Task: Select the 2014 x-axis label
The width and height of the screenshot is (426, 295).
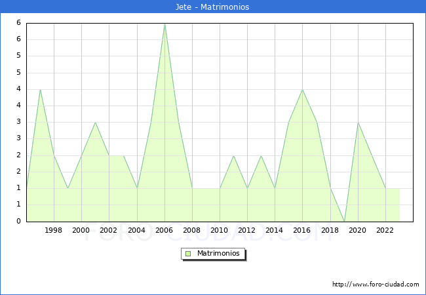Action: click(274, 230)
